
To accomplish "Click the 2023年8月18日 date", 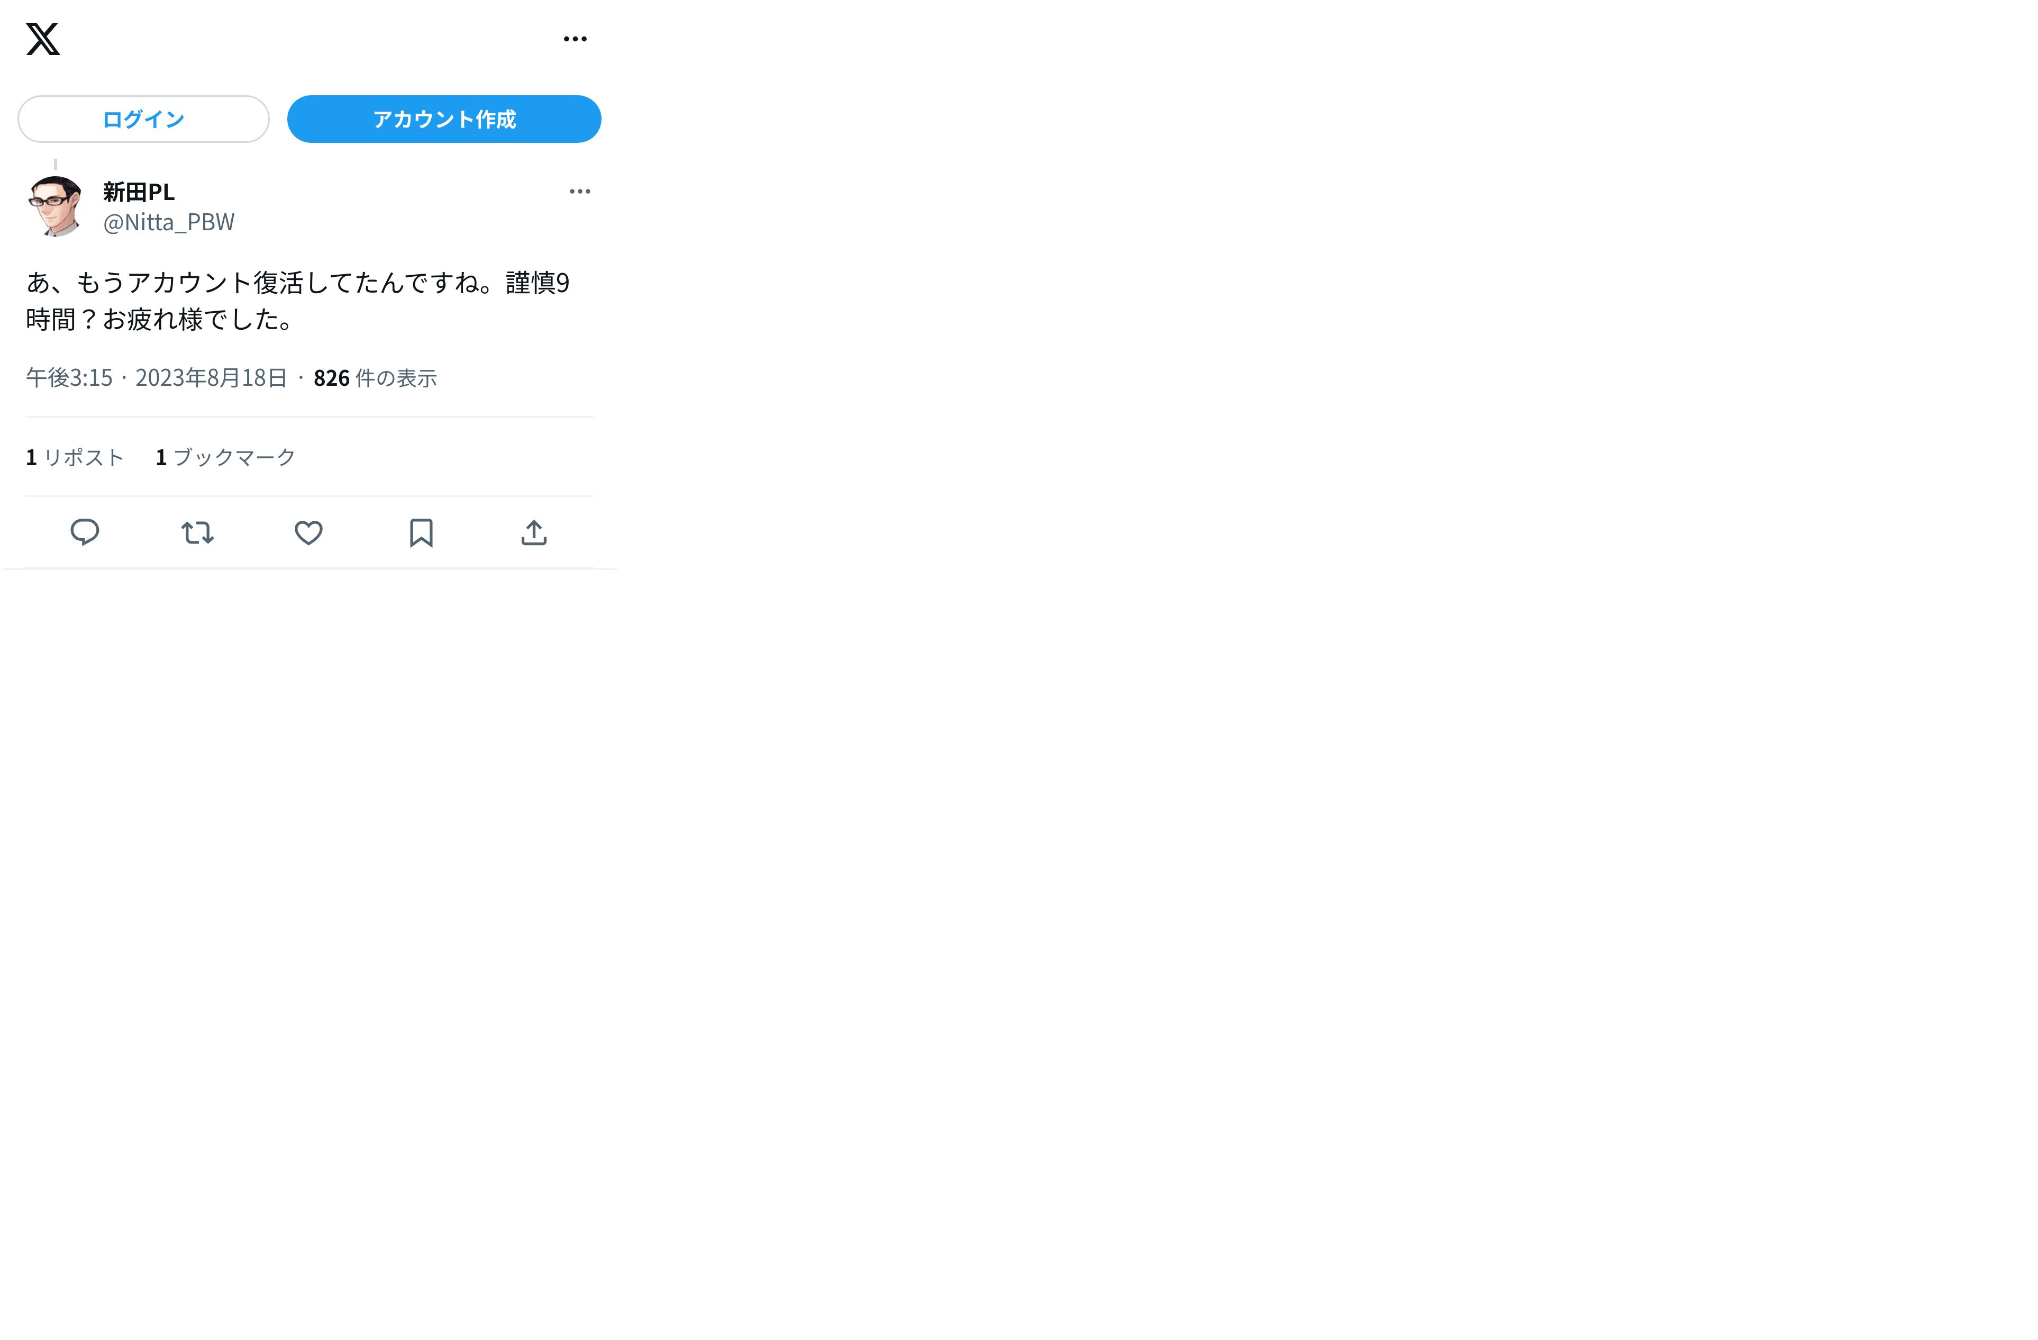I will coord(211,378).
